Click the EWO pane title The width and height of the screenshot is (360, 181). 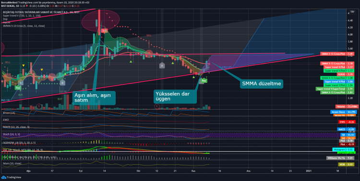click(5, 120)
